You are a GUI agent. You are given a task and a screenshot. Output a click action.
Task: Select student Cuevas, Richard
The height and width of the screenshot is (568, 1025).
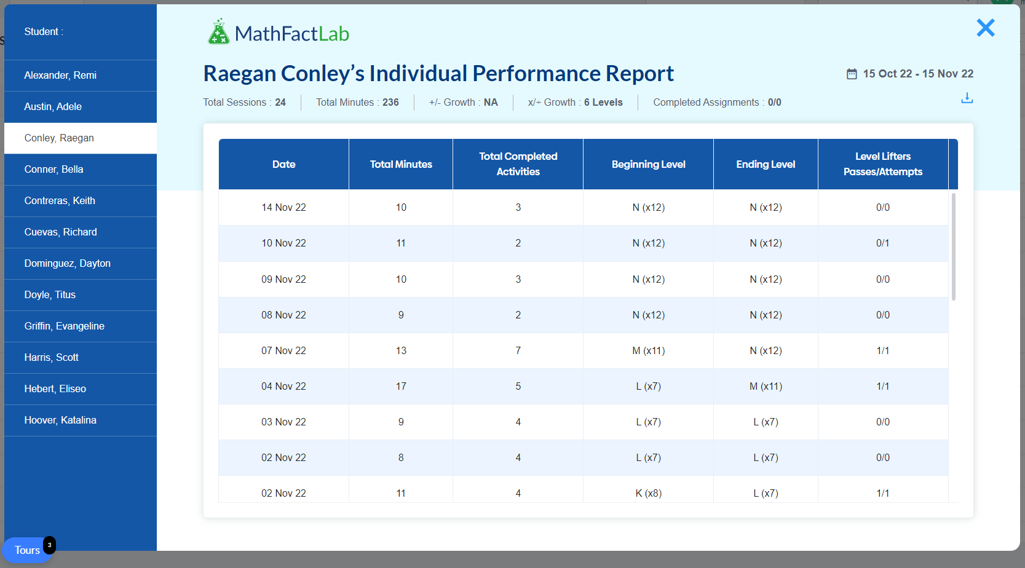coord(81,232)
